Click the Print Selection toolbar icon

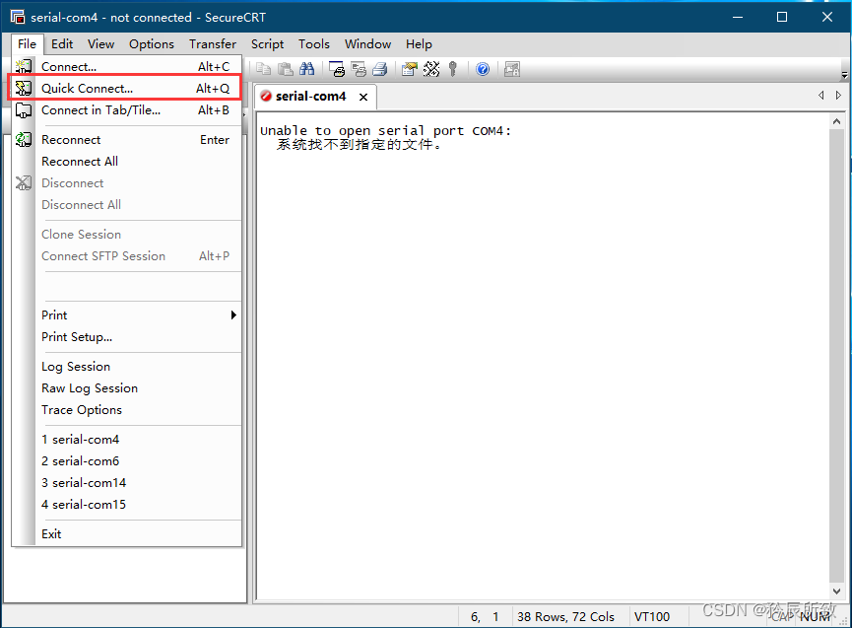click(359, 69)
